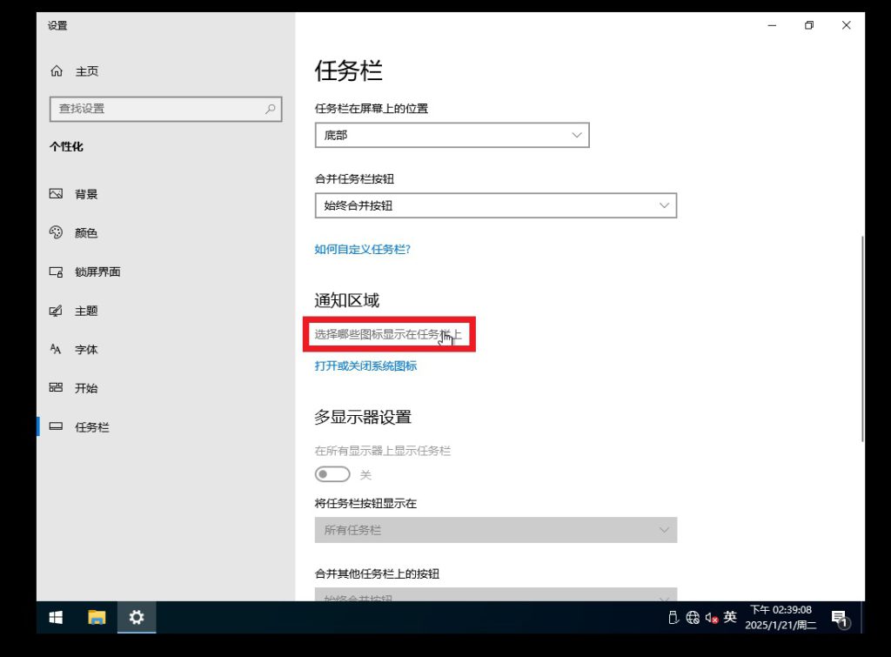Select the Background picture icon
This screenshot has height=657, width=891.
click(x=57, y=194)
